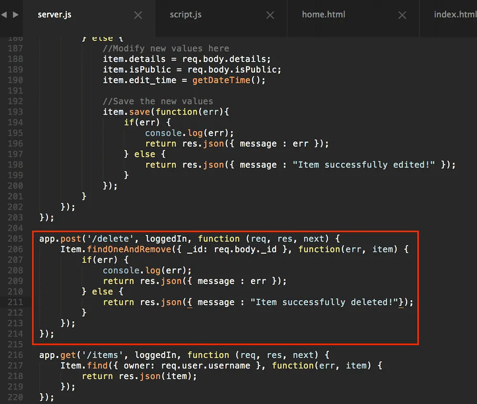Screen dimensions: 477x404
Task: Click getDateTime function call
Action: click(x=221, y=80)
